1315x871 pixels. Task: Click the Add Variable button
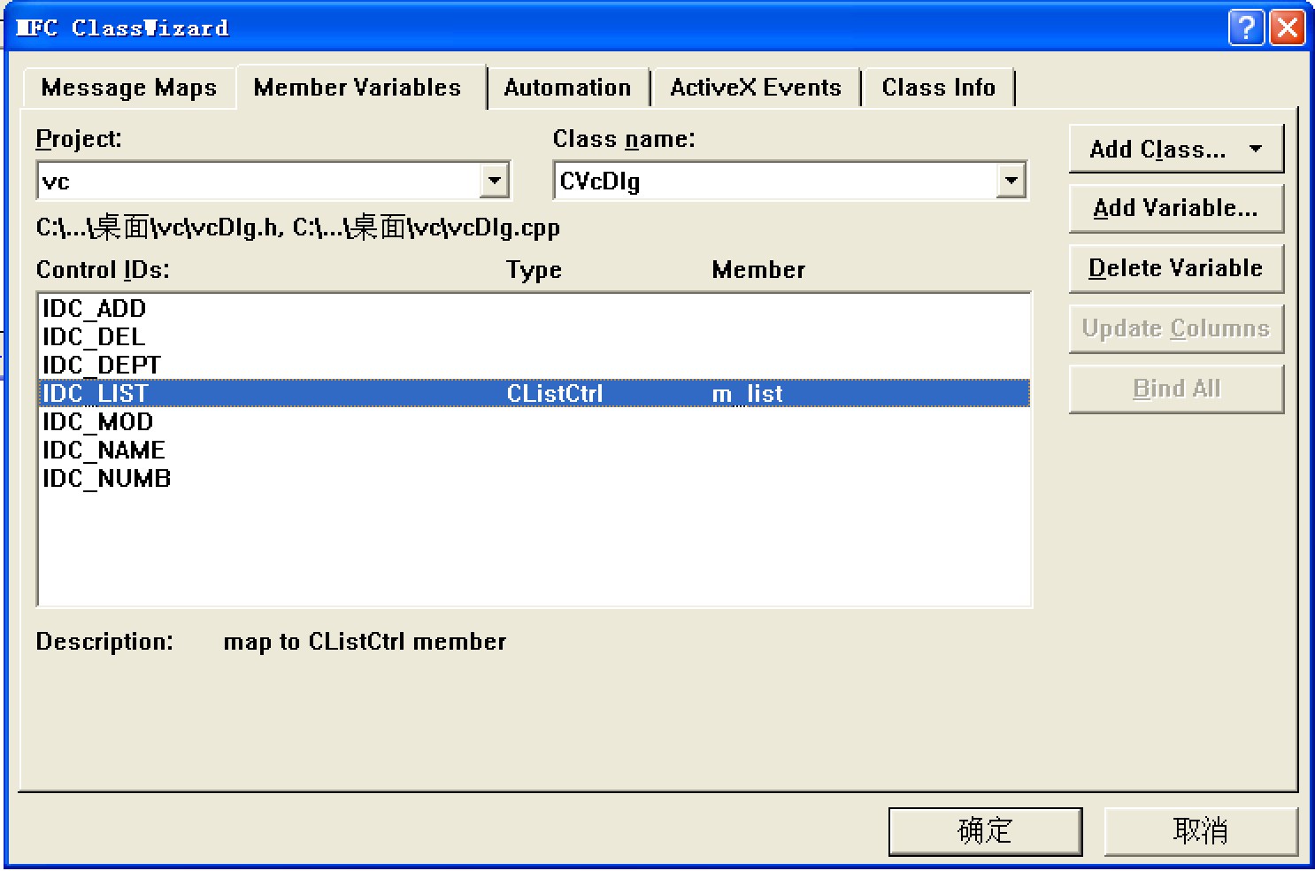(x=1175, y=208)
